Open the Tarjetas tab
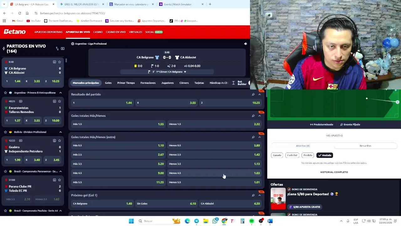The height and width of the screenshot is (226, 401). [x=199, y=83]
